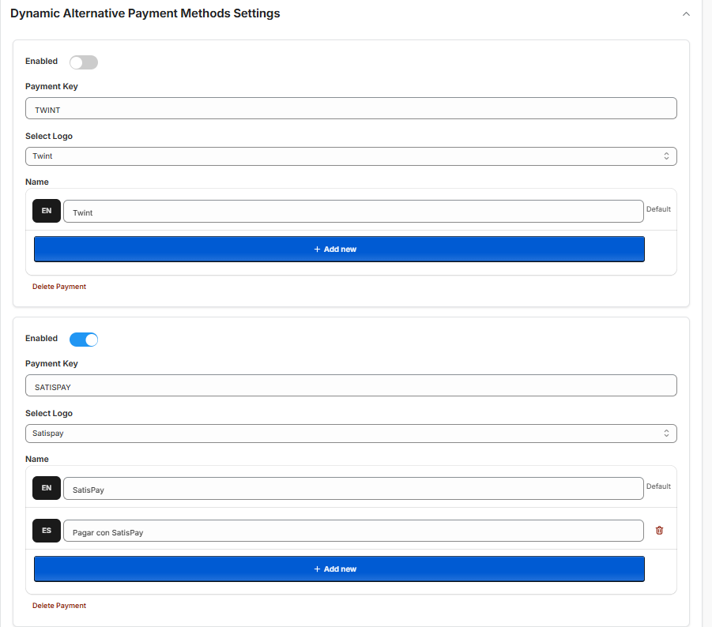Collapse the Dynamic Alternative Payment Methods Settings section
The width and height of the screenshot is (712, 627).
click(686, 14)
